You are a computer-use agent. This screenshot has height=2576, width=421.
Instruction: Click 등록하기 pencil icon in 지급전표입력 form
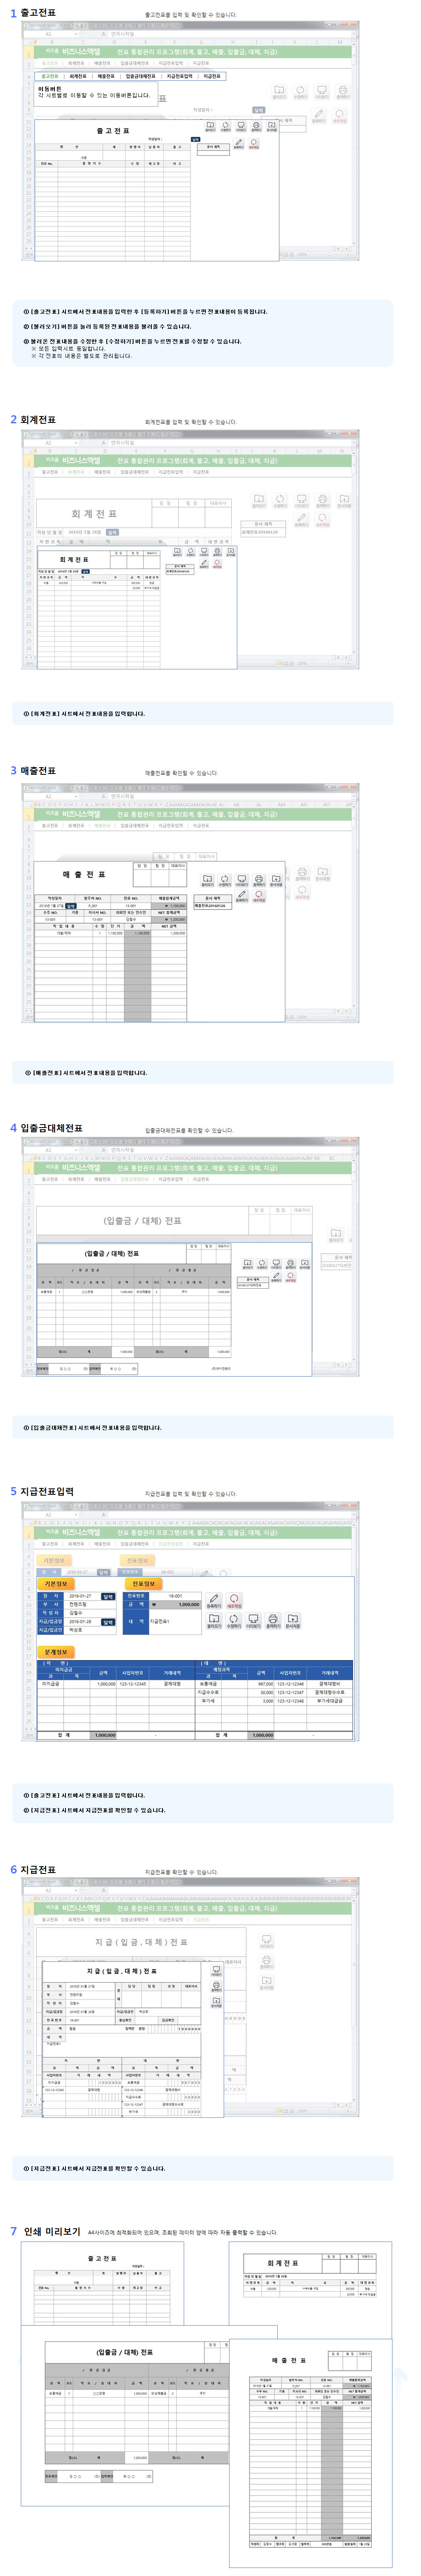tap(214, 1600)
